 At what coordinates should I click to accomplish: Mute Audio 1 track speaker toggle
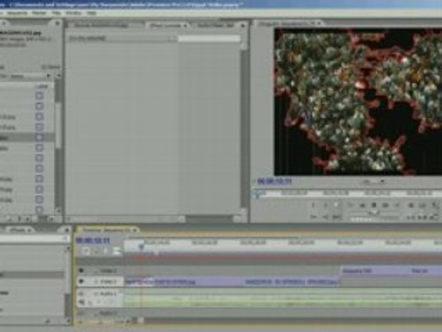(81, 294)
